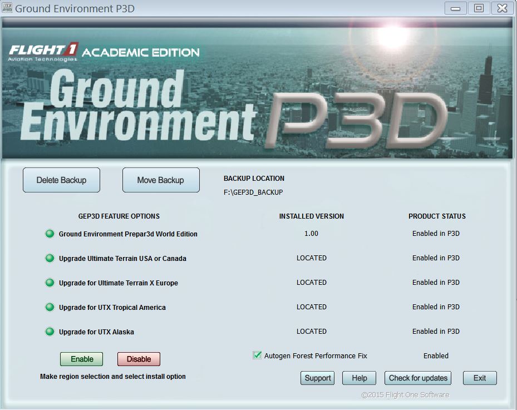Click the Flight1 Aviation Technologies logo
This screenshot has height=410, width=517.
click(43, 52)
